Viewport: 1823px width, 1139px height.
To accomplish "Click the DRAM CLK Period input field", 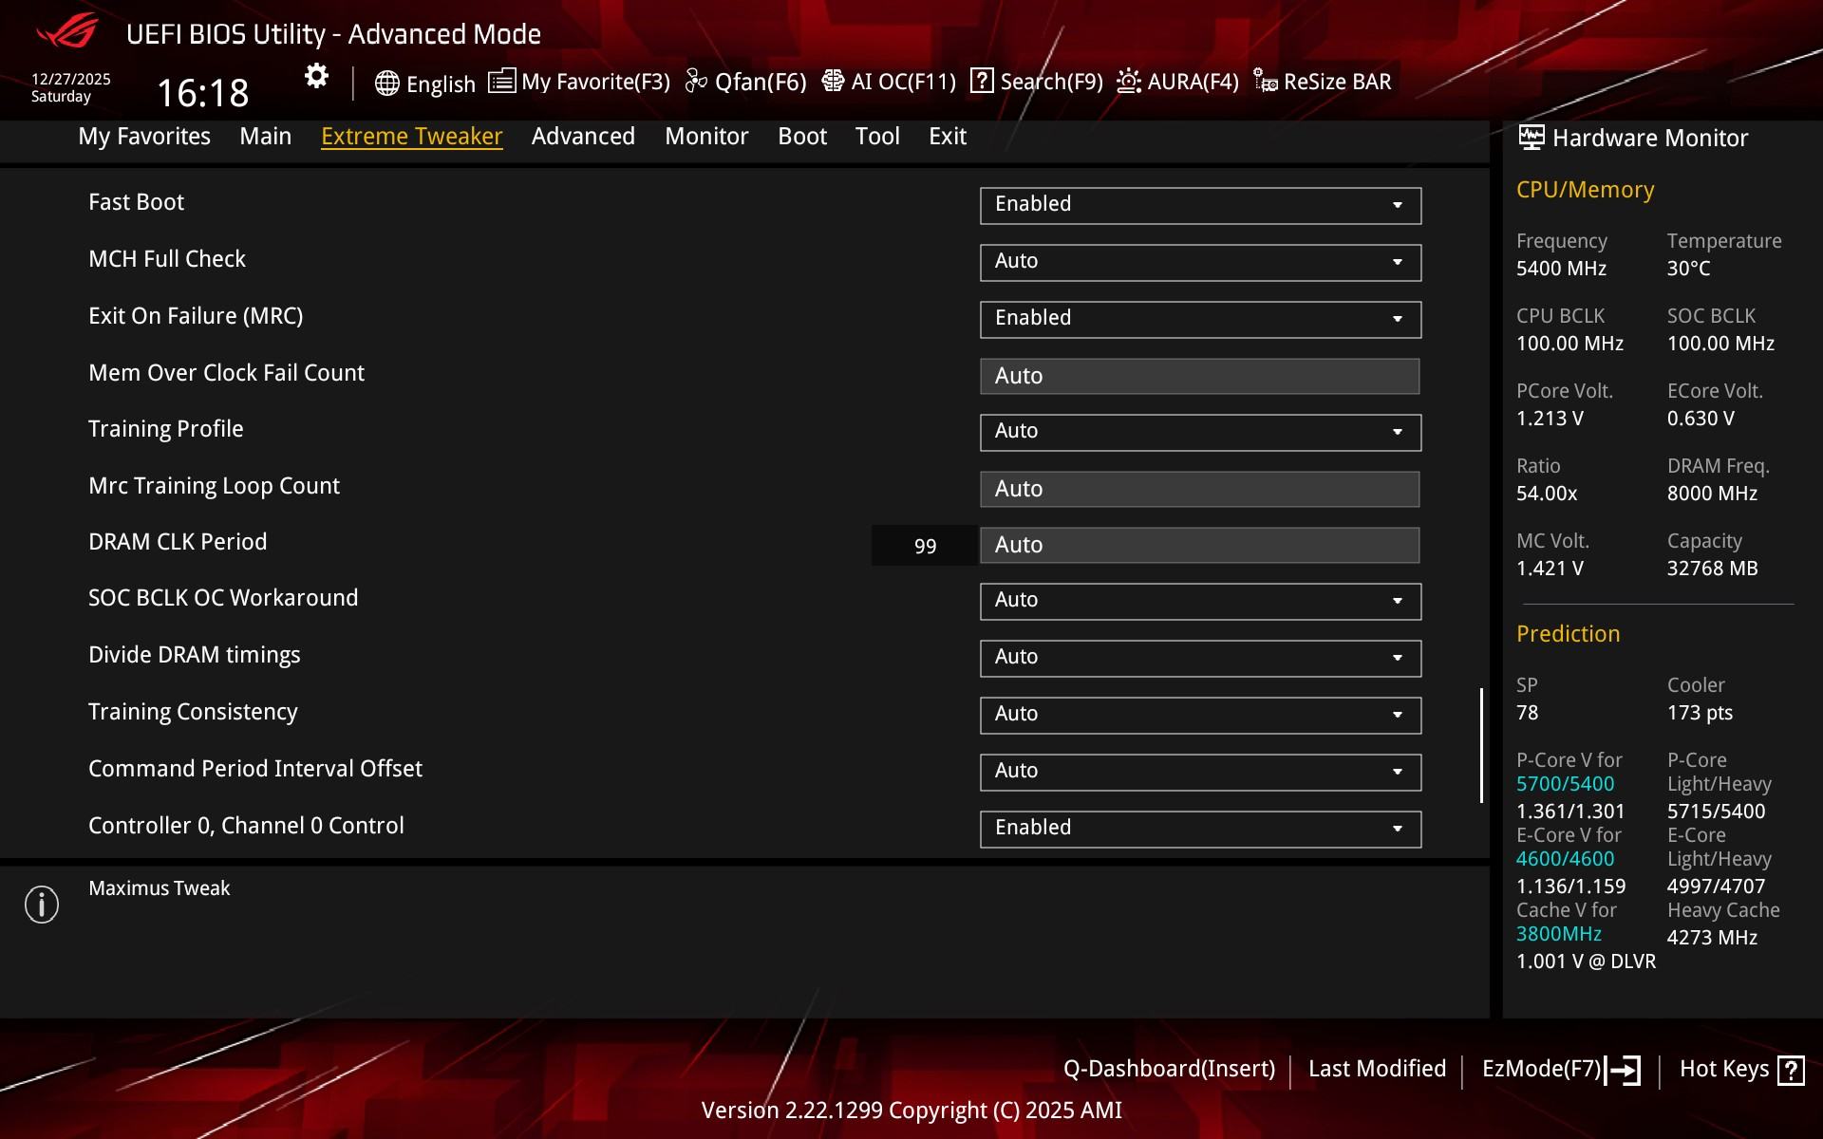I will click(x=1200, y=546).
